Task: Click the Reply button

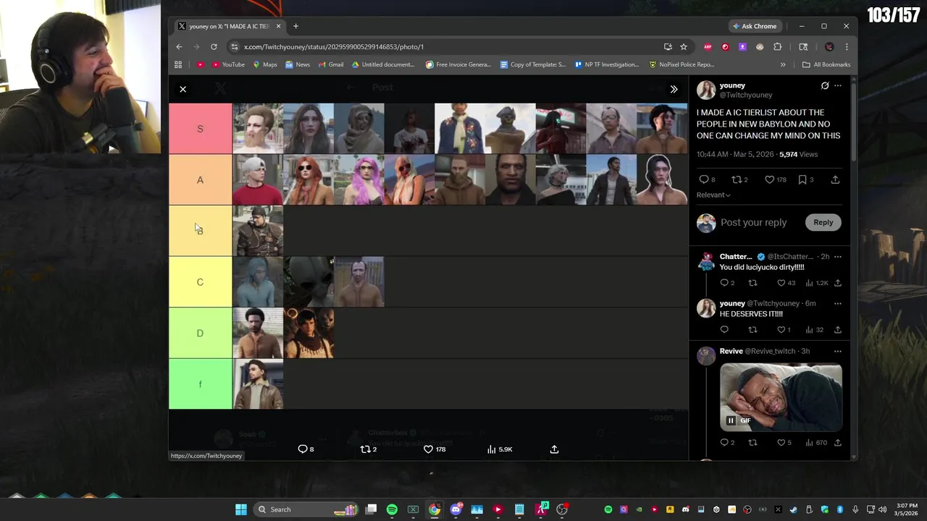Action: coord(823,222)
